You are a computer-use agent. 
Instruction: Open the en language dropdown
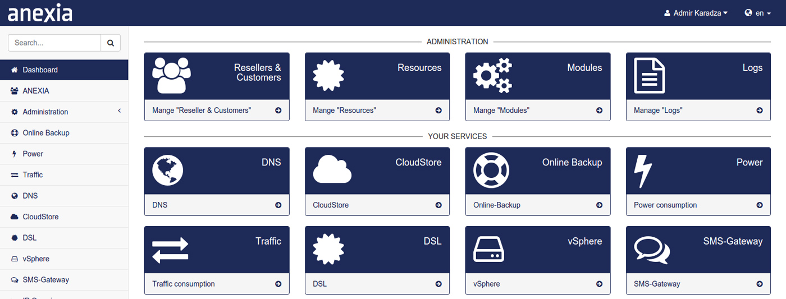click(758, 13)
